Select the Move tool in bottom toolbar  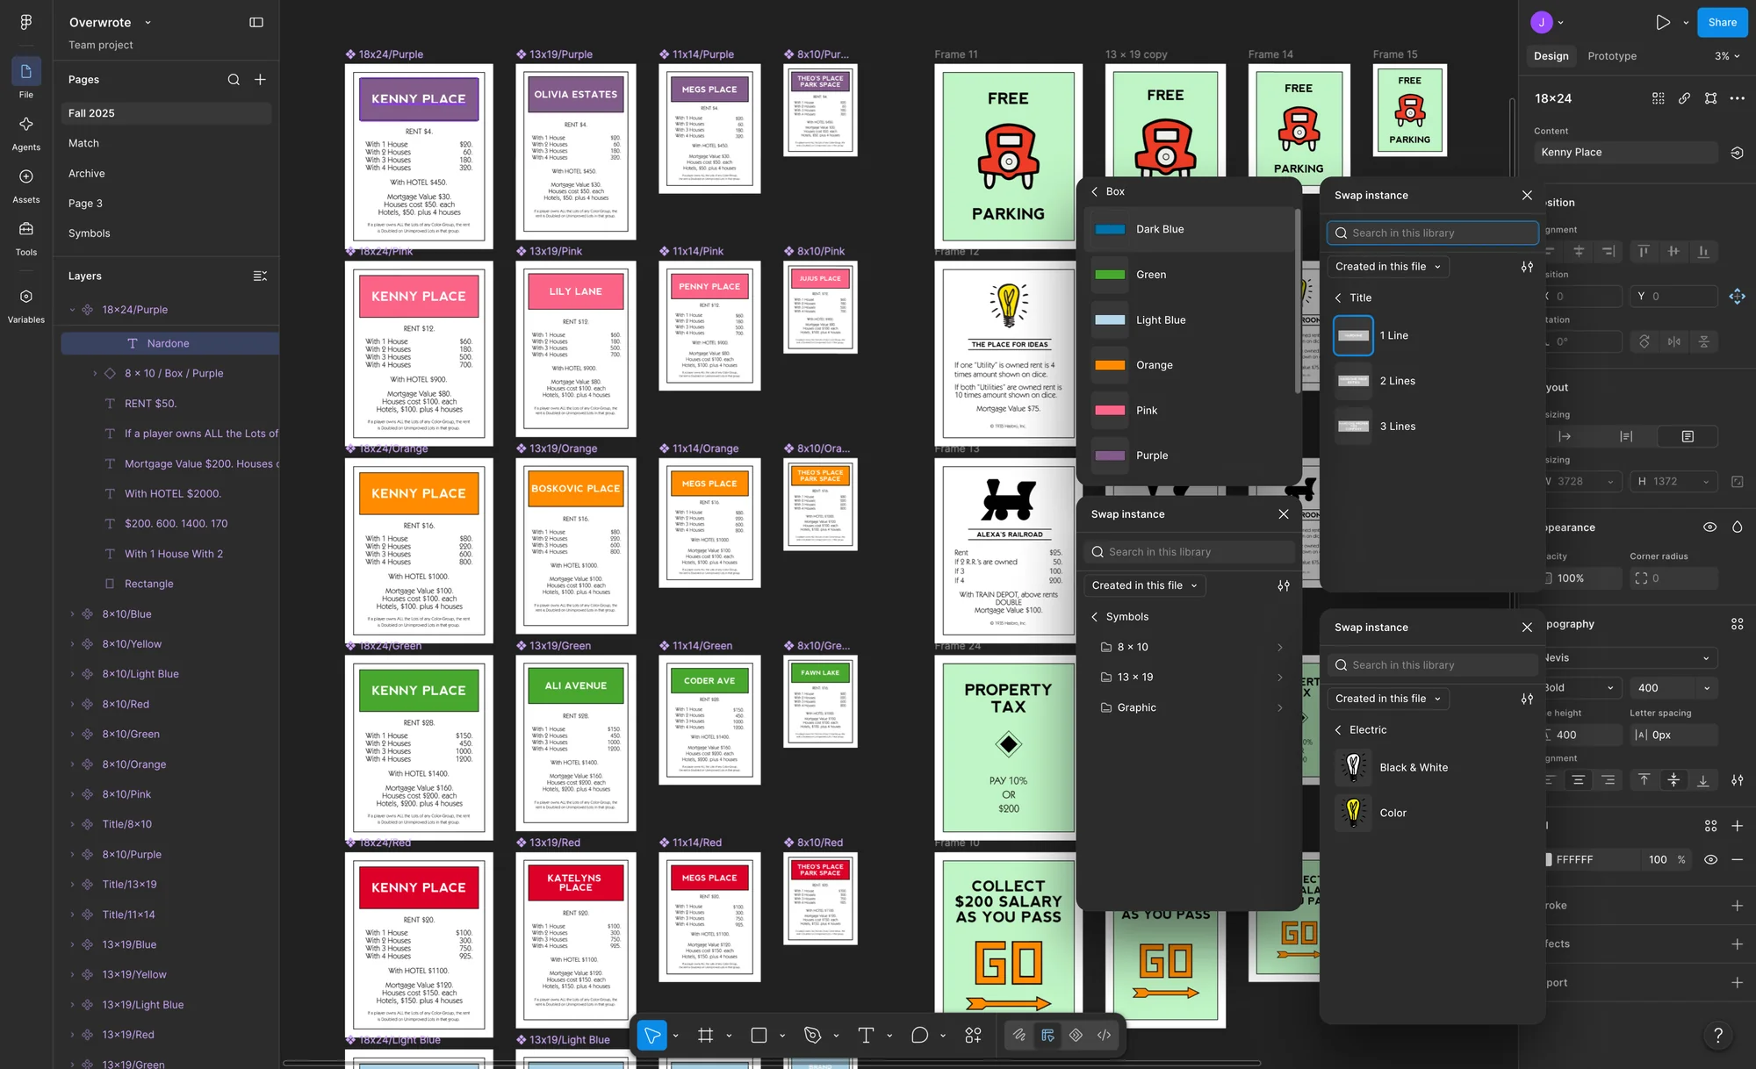pyautogui.click(x=652, y=1036)
